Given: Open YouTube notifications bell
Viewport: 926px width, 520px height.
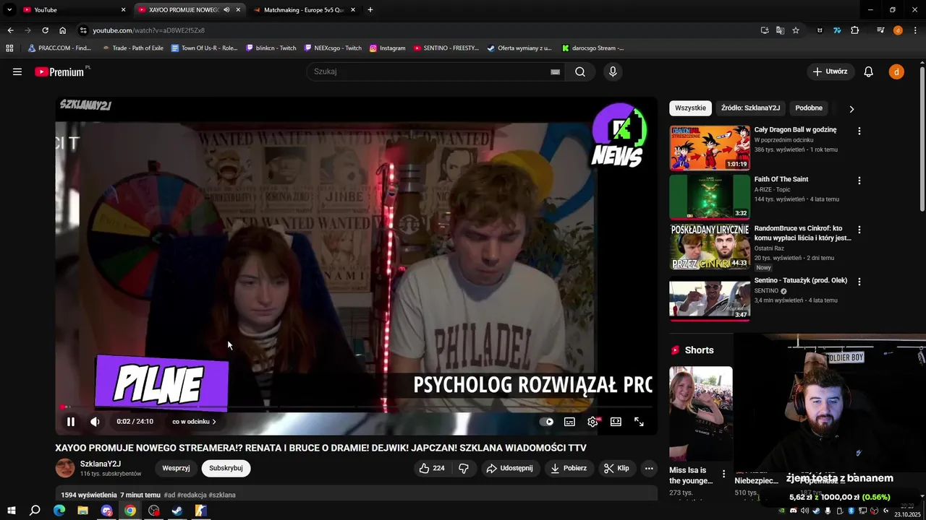Looking at the screenshot, I should 869,71.
